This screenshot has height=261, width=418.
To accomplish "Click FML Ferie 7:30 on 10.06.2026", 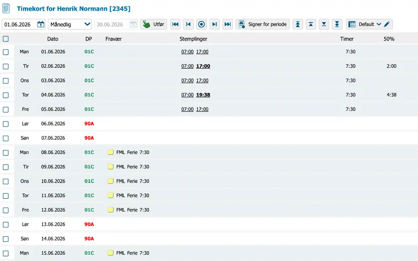I will coord(133,181).
